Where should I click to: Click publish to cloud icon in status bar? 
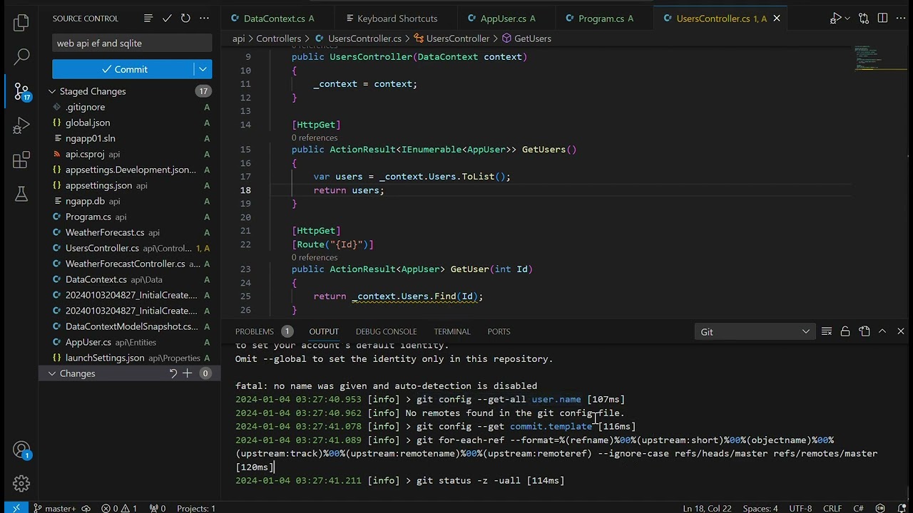[x=86, y=508]
